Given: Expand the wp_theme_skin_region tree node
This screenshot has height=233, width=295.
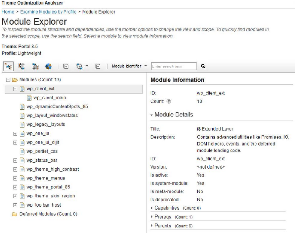Looking at the screenshot, I should (x=15, y=196).
